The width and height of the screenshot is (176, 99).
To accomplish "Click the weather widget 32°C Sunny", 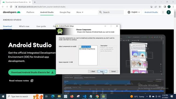I will 137,97.
